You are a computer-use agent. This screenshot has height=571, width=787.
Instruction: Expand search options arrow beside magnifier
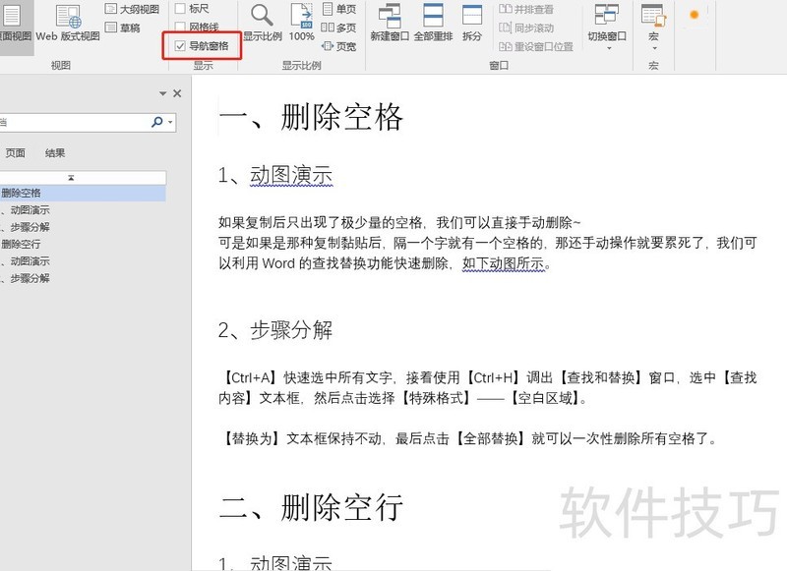pos(170,122)
